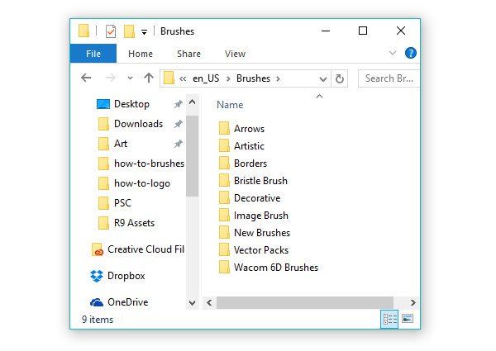The height and width of the screenshot is (351, 496).
Task: Click the Back navigation arrow
Action: (86, 78)
